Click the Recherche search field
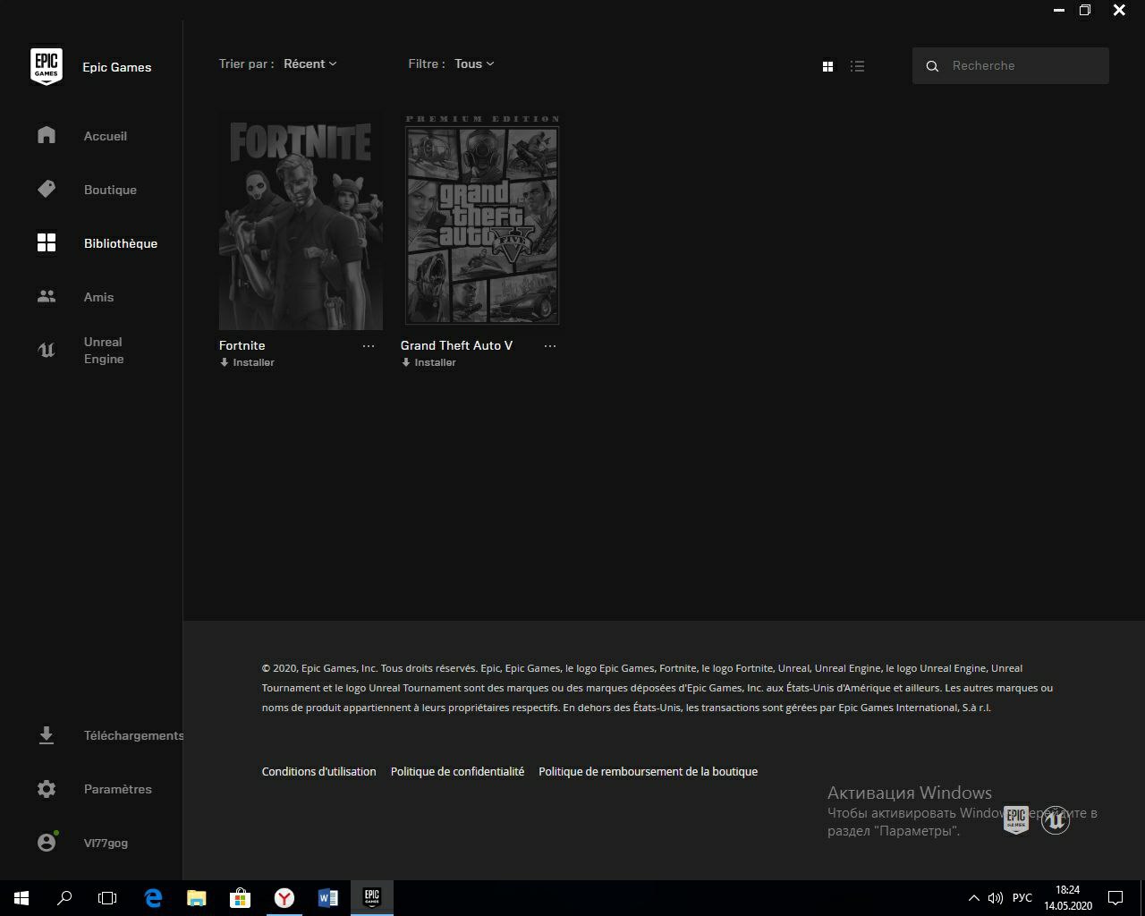 1011,65
